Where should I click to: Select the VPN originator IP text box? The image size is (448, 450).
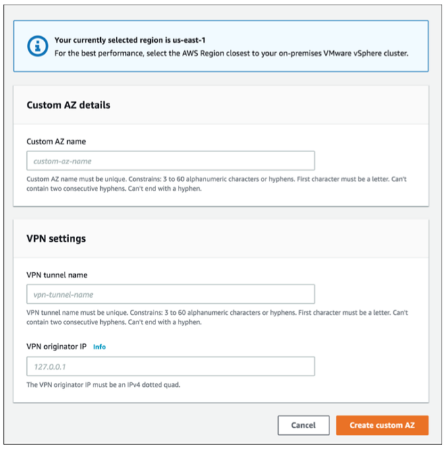(171, 366)
